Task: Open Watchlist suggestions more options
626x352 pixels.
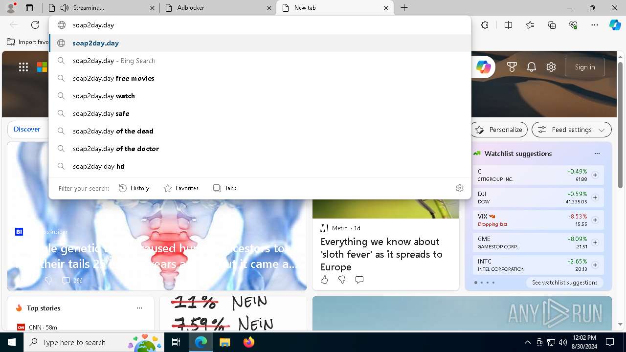Action: click(x=597, y=154)
